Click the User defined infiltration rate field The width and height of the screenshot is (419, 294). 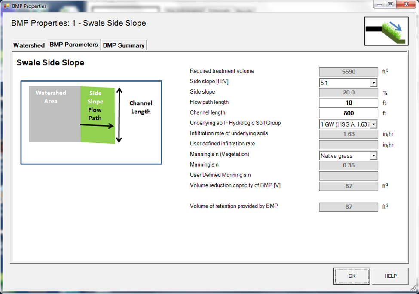tap(348, 145)
